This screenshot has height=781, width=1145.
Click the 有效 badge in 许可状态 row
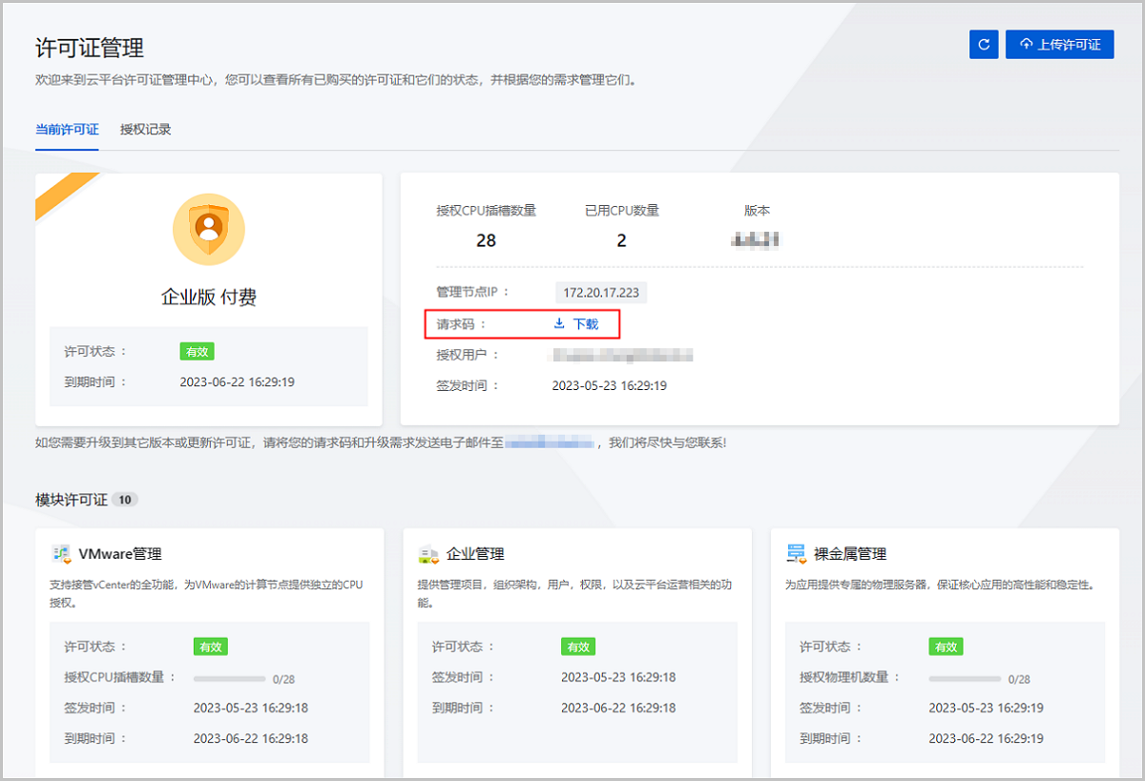coord(197,351)
